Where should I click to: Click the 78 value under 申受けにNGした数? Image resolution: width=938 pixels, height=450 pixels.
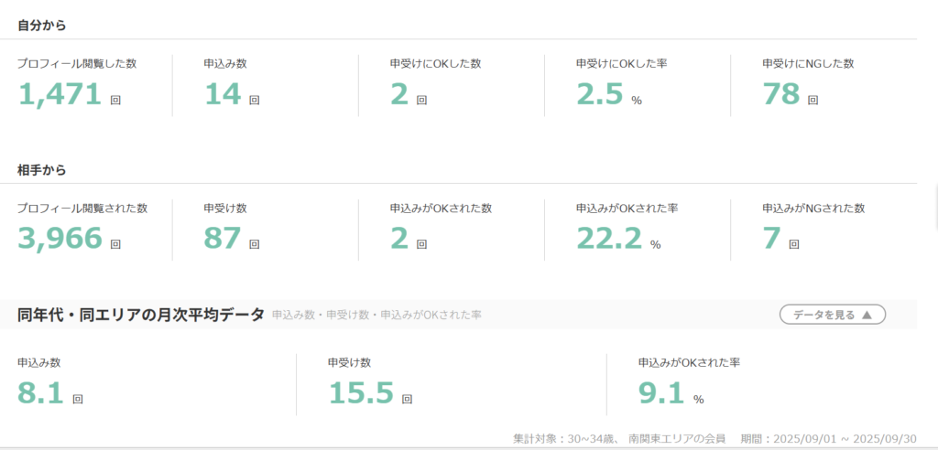coord(781,93)
